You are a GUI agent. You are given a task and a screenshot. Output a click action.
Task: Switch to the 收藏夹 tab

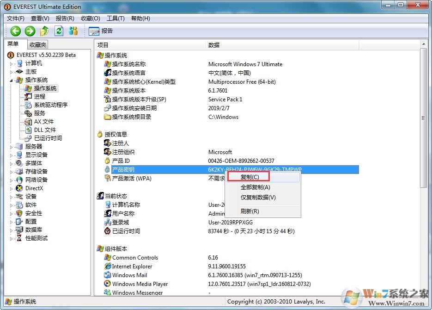37,45
